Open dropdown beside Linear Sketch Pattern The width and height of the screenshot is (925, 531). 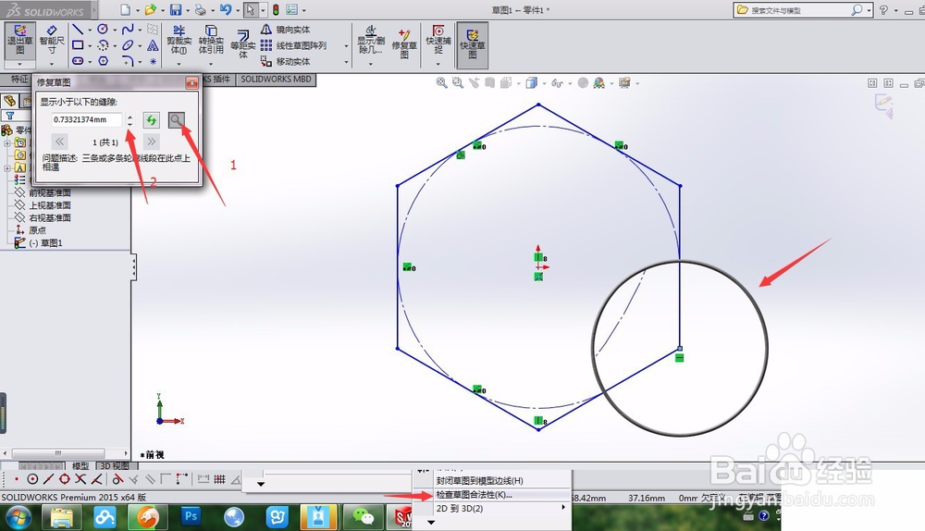click(346, 46)
